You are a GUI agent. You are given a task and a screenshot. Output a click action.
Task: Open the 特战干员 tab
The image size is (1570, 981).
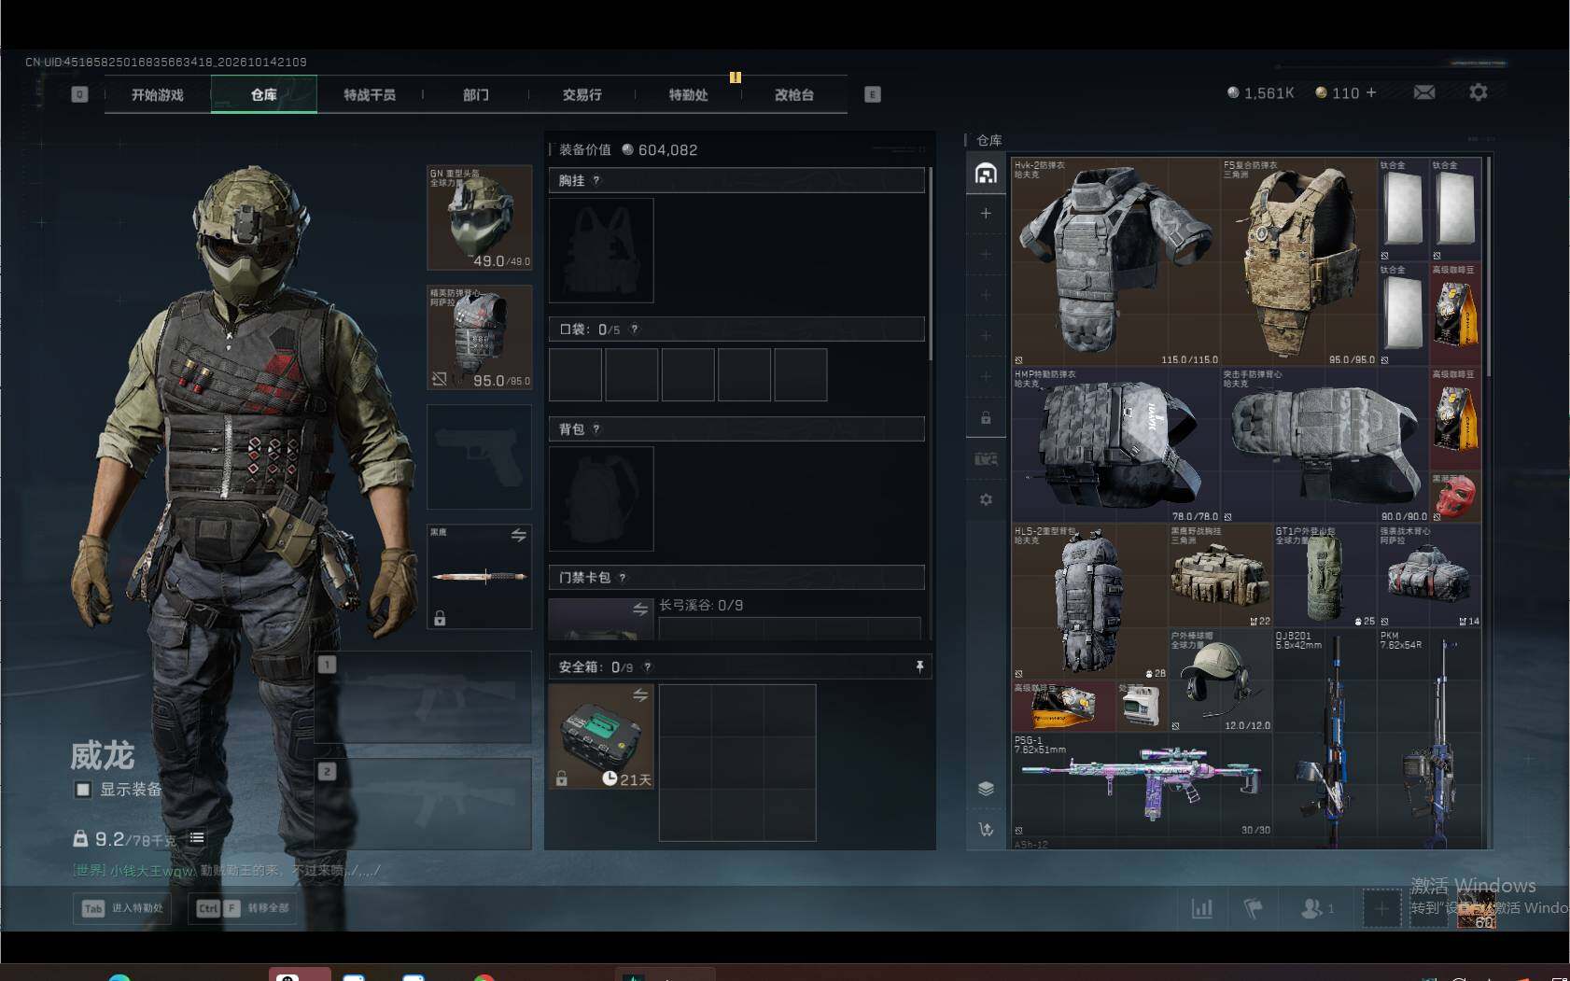tap(370, 94)
